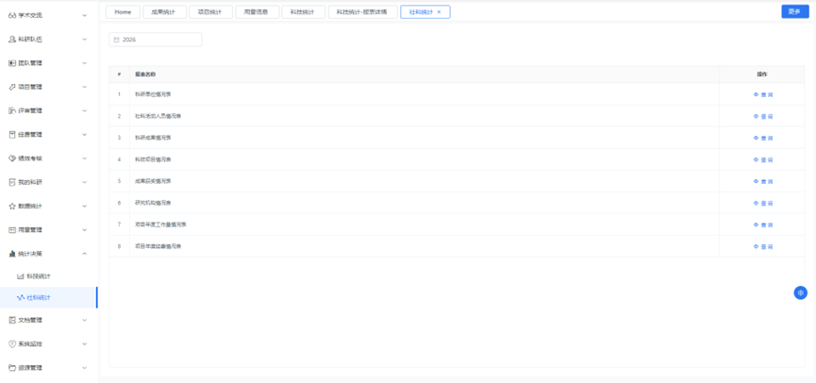Click calendar icon in the year field
Screen dimensions: 816x383
point(116,40)
